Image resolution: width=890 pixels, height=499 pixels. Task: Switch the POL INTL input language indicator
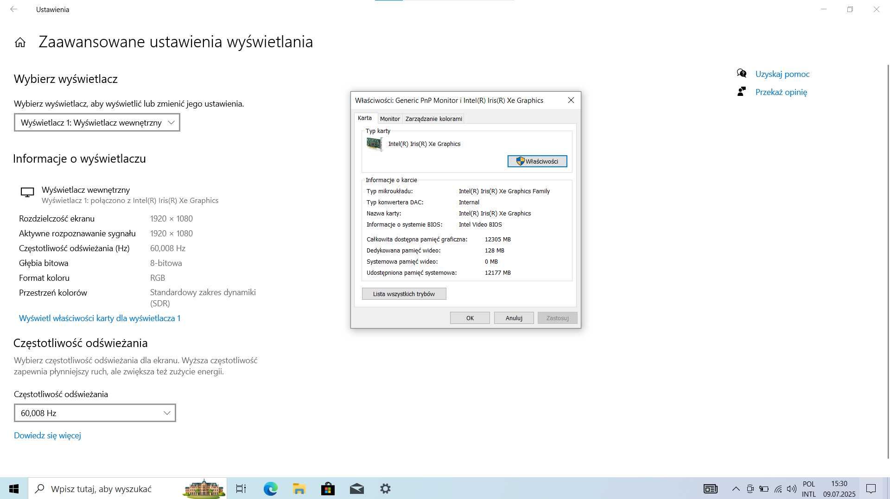(809, 489)
